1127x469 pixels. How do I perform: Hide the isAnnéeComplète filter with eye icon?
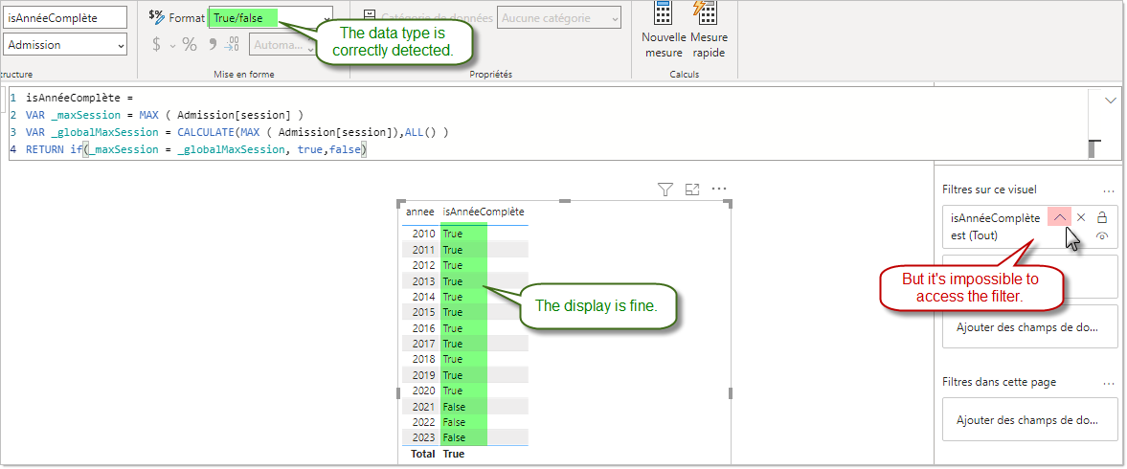click(1102, 236)
